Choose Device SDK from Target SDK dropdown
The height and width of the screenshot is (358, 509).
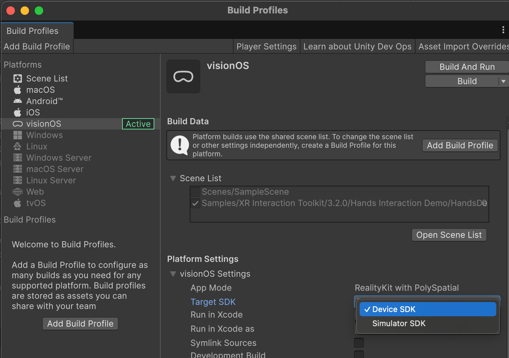(428, 309)
